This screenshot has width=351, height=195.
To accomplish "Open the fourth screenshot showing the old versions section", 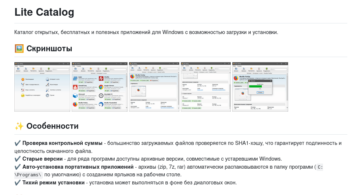I will click(206, 87).
